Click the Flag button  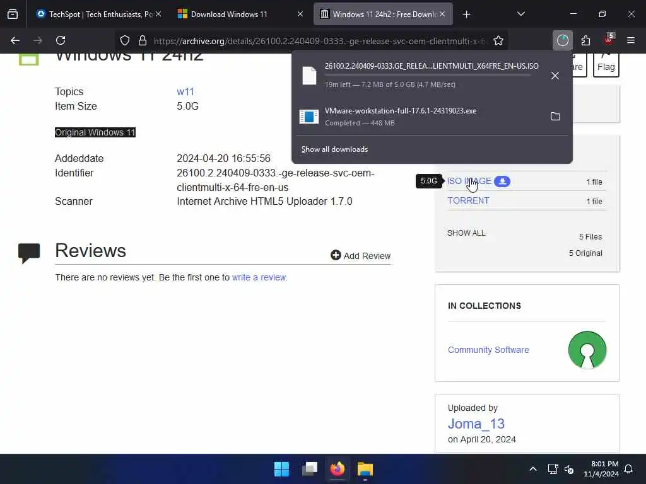click(606, 65)
